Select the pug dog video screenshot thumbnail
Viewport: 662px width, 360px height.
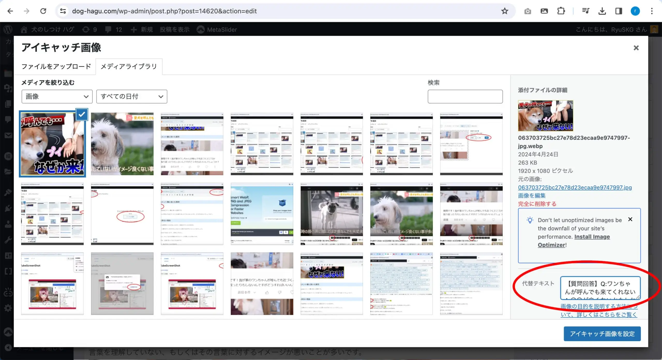click(x=332, y=214)
